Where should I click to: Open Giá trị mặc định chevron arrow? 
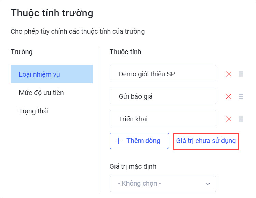coord(207,184)
